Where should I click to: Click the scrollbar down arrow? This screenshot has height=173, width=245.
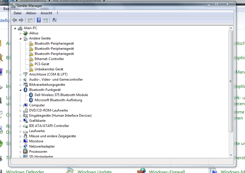[231, 155]
